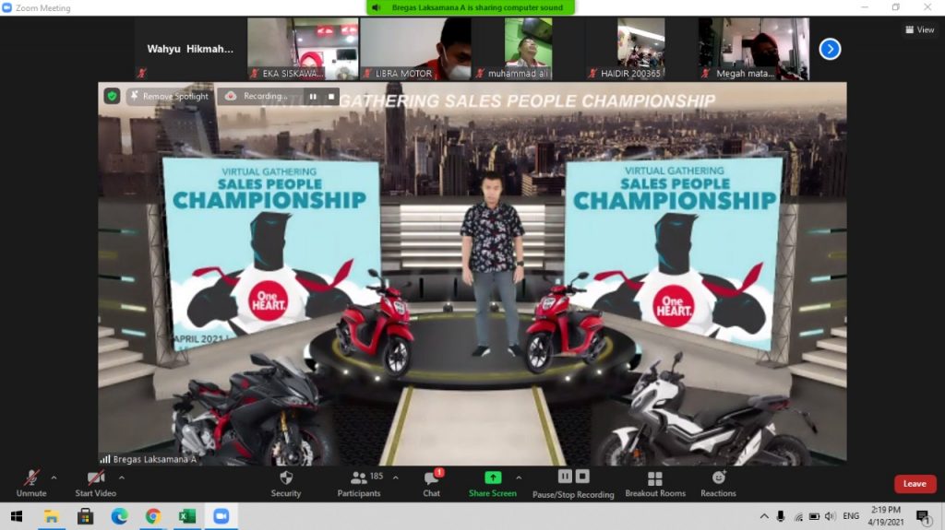Viewport: 945px width, 530px height.
Task: Expand audio options arrow next to Unmute
Action: click(54, 477)
